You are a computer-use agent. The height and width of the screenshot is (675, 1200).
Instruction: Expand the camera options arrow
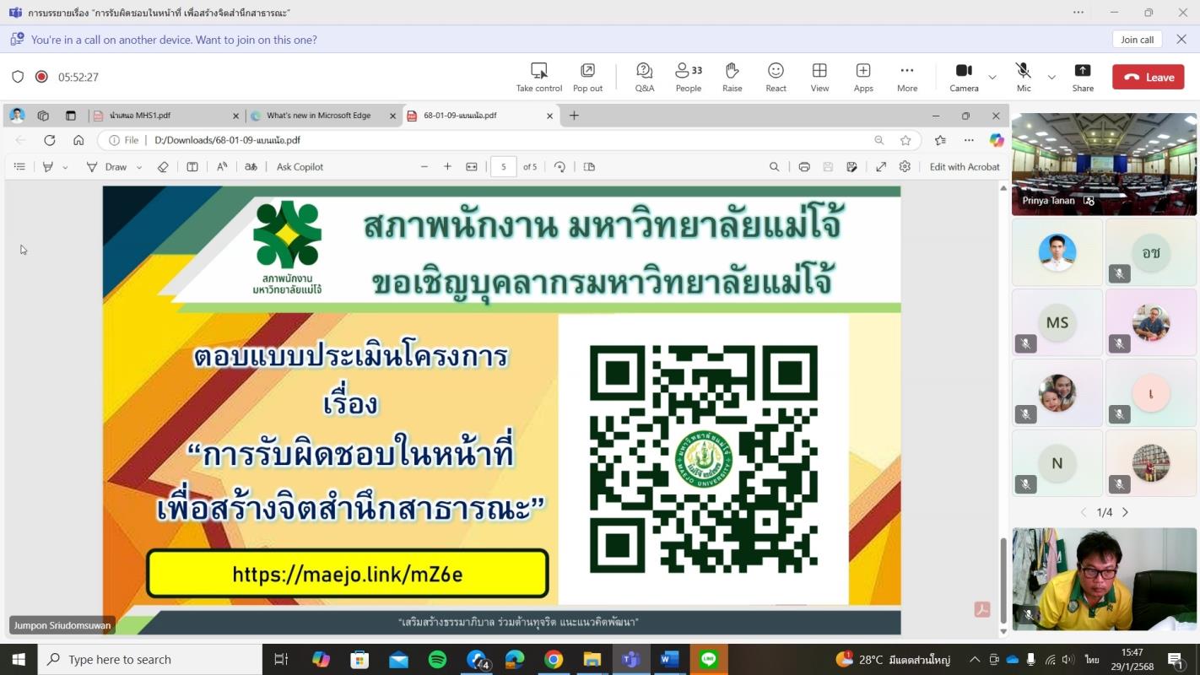pyautogui.click(x=992, y=77)
